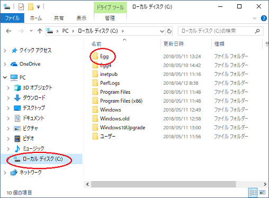The width and height of the screenshot is (269, 198).
Task: Select the ミュージック note icon
Action: (x=17, y=149)
